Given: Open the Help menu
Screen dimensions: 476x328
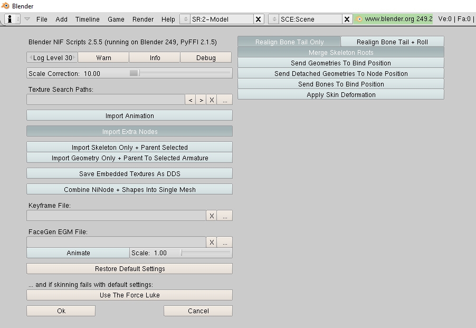Looking at the screenshot, I should pyautogui.click(x=168, y=19).
